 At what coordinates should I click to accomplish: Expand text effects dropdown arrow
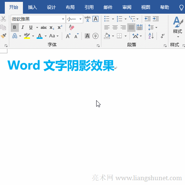[x=20, y=36]
